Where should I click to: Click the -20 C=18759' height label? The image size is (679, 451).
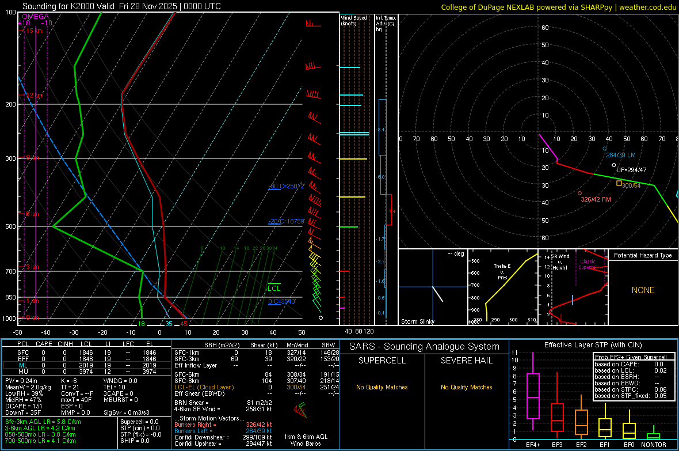287,221
